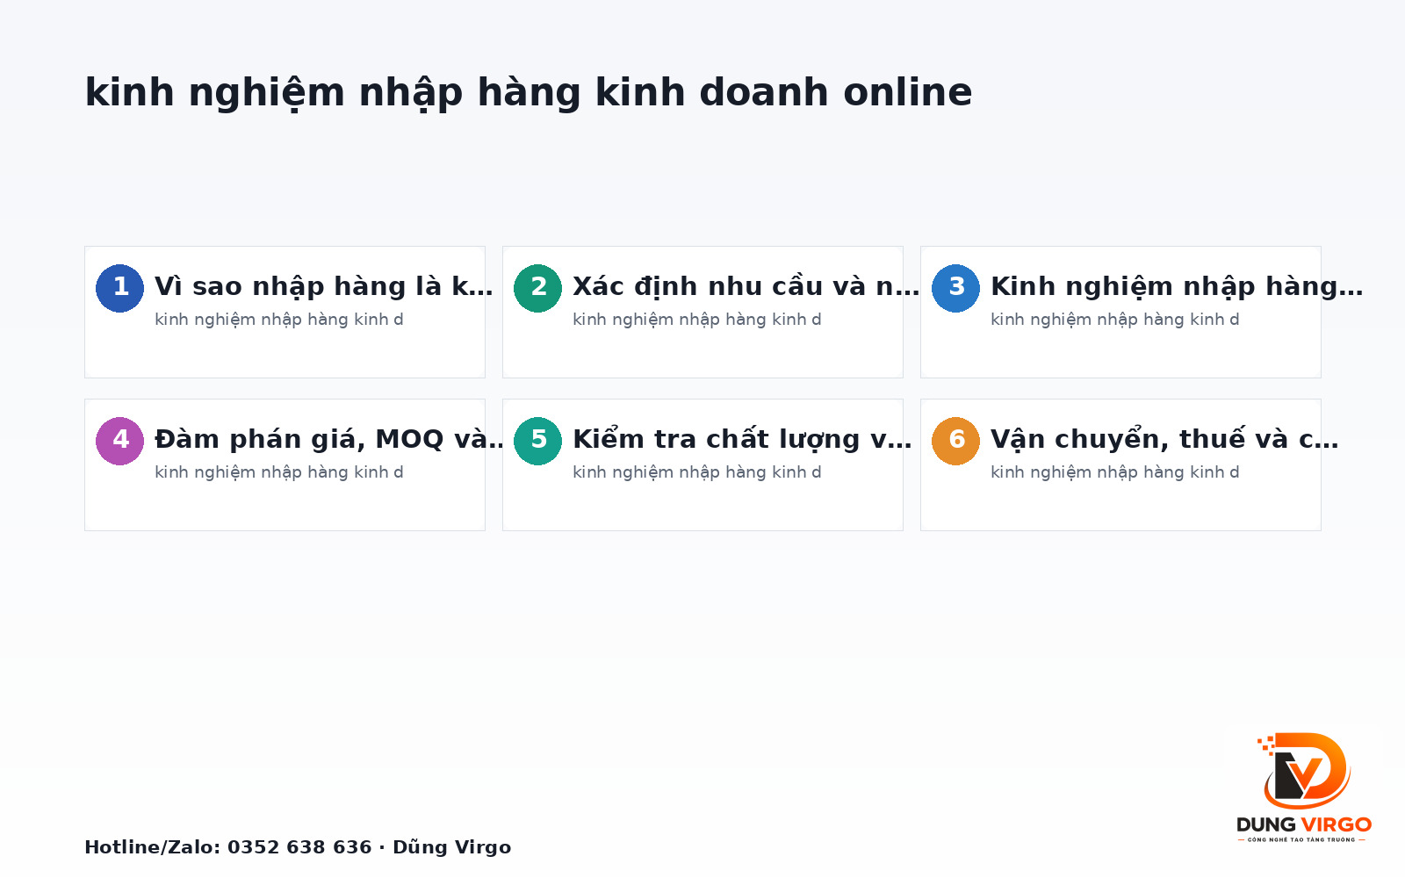
Task: Open card titled 'Kiểm tra chất lượng v…'
Action: click(702, 464)
